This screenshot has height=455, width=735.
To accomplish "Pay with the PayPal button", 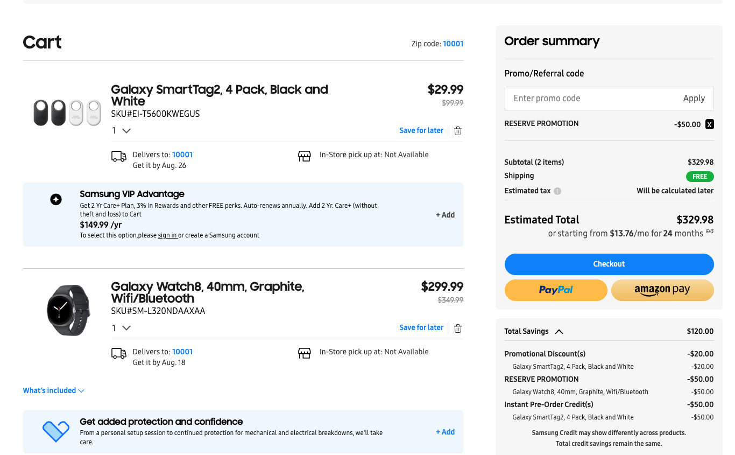I will click(x=556, y=290).
